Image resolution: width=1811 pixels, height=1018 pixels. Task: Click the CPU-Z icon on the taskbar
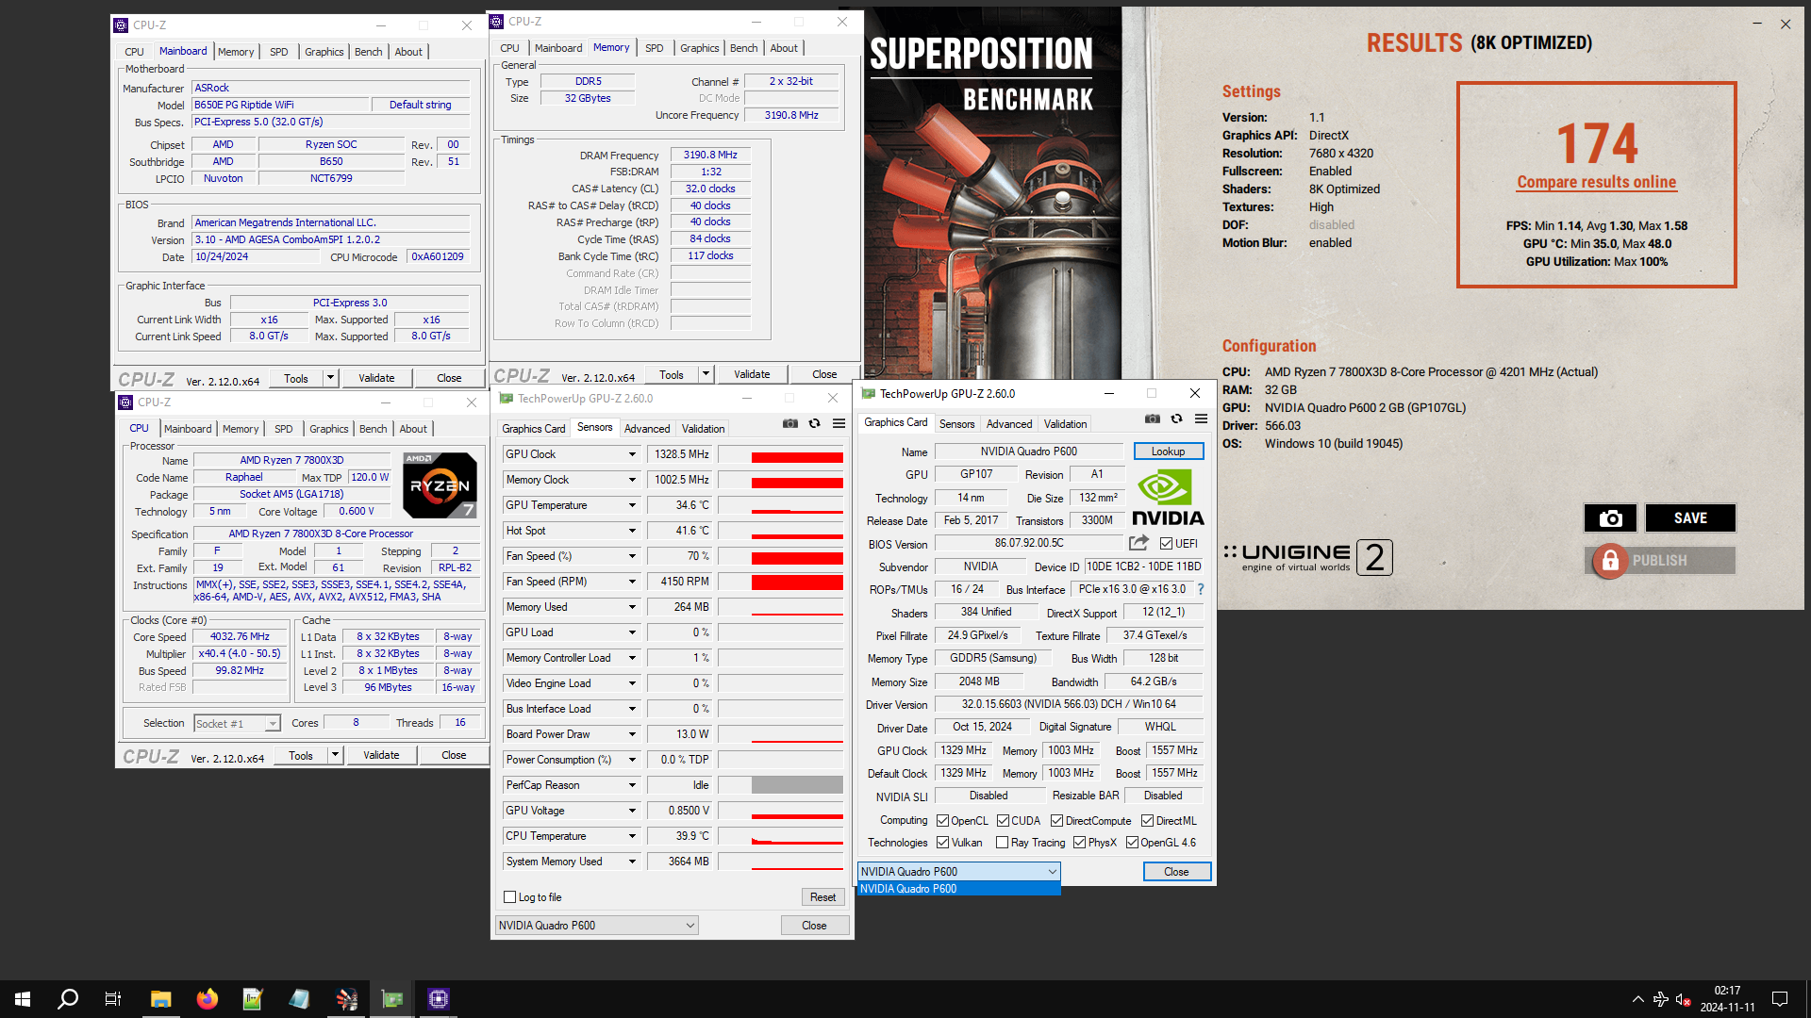click(x=439, y=999)
